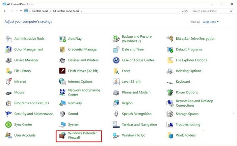
Task: Open the Speech Recognition microphone icon
Action: click(116, 114)
